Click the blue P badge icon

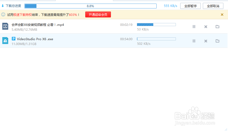pos(14,39)
